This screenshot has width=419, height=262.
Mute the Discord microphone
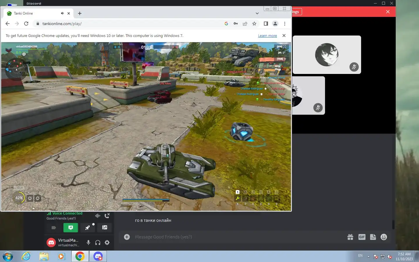point(88,242)
